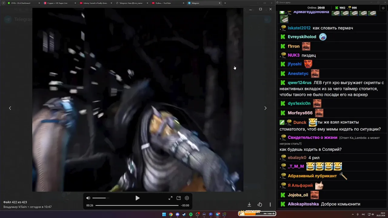
Task: Click Свидетельство о жизни username
Action: [x=313, y=137]
